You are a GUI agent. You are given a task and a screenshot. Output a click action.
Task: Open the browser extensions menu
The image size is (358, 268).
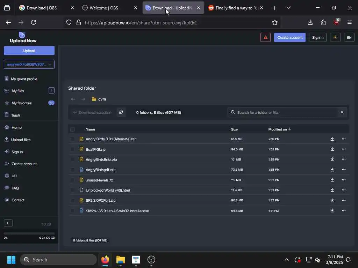323,22
